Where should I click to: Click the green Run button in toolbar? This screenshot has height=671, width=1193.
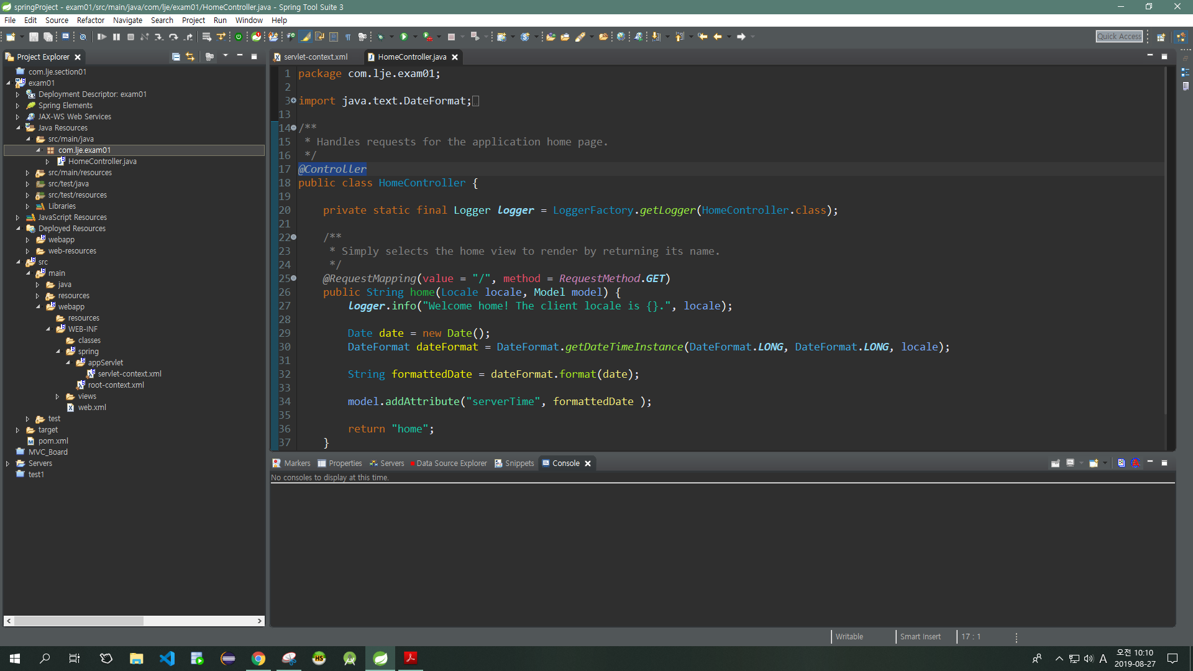404,37
